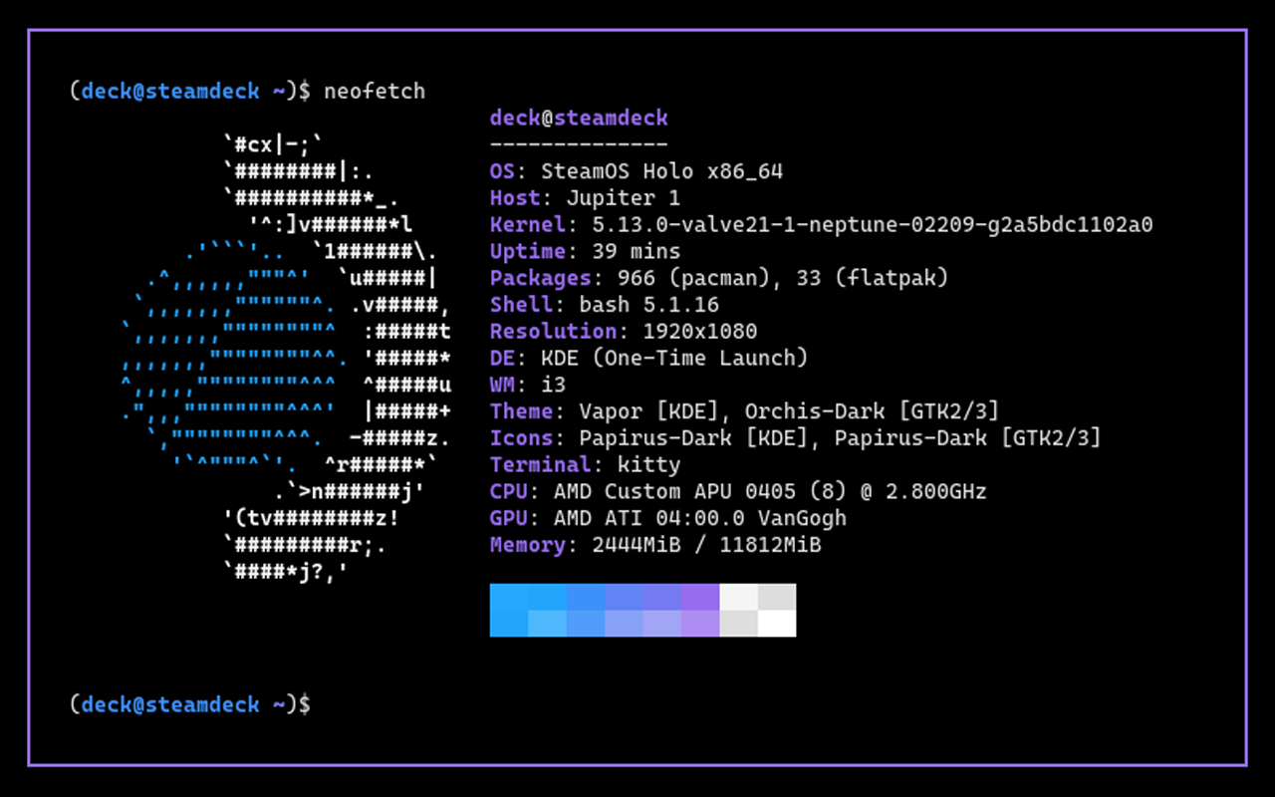The image size is (1275, 797).
Task: Select the "11812MiB" total memory value
Action: pyautogui.click(x=770, y=545)
